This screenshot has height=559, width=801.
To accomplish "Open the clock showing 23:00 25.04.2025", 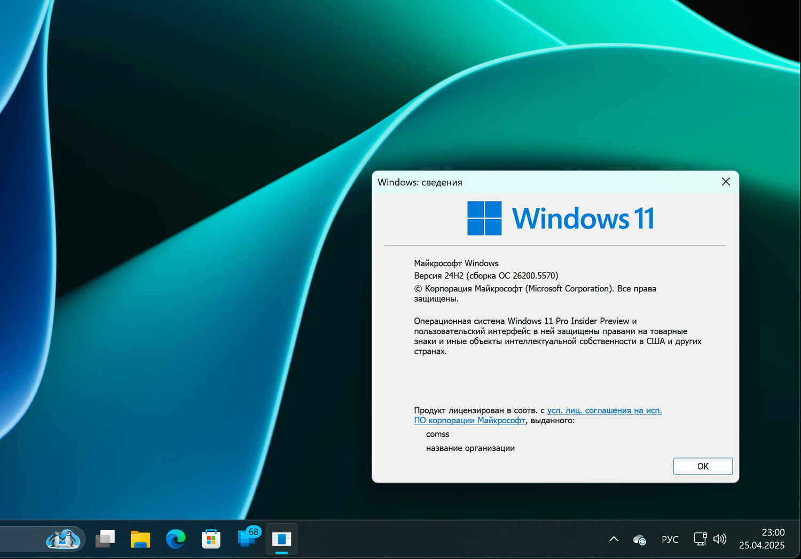I will (762, 539).
